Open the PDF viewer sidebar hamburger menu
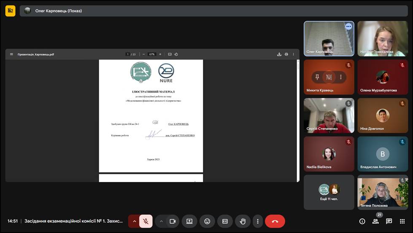The image size is (413, 233). pyautogui.click(x=11, y=54)
